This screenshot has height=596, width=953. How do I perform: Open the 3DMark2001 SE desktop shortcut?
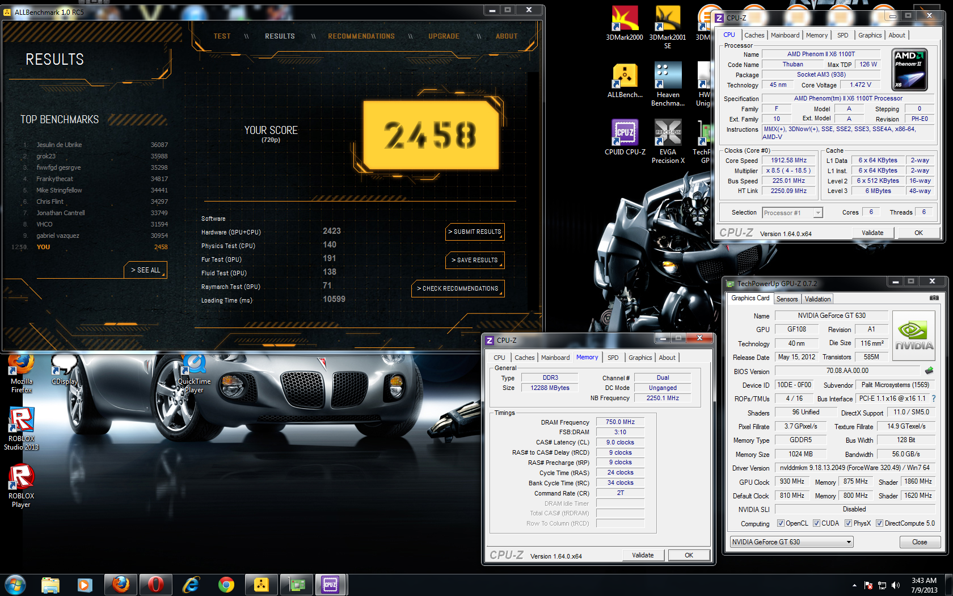coord(668,27)
